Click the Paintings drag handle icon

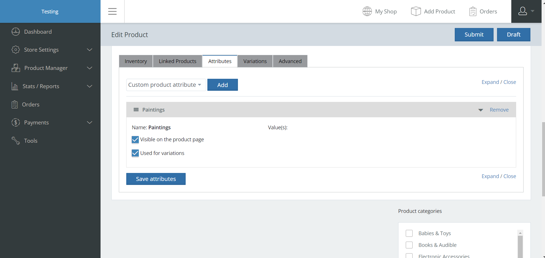point(136,110)
